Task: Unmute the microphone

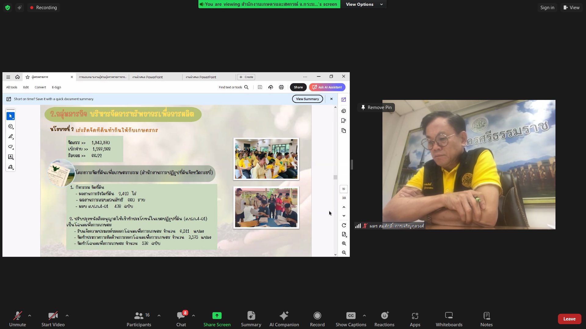Action: (x=17, y=319)
